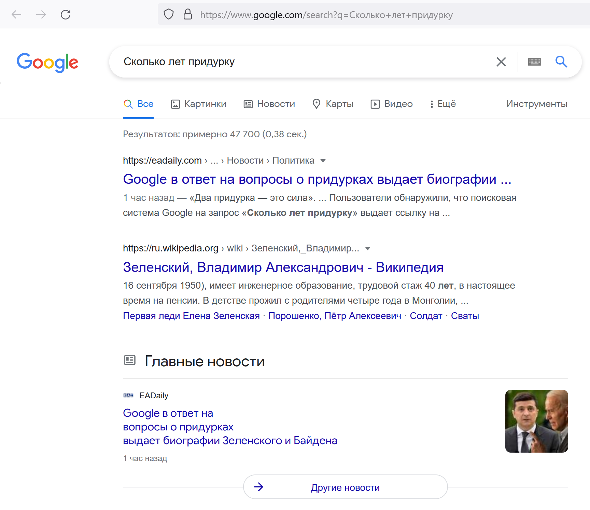Open the Видео tab
The image size is (590, 510).
click(392, 104)
